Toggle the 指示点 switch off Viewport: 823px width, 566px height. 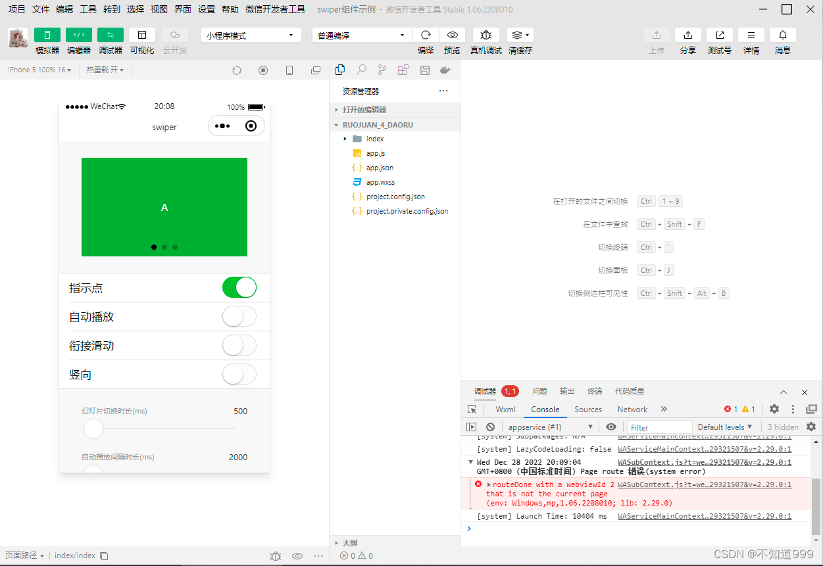click(239, 287)
